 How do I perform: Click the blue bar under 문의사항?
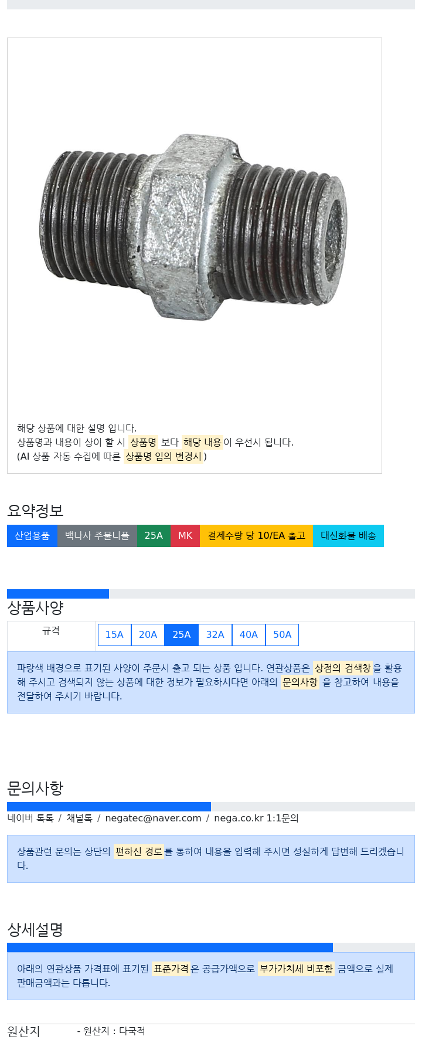tap(109, 807)
